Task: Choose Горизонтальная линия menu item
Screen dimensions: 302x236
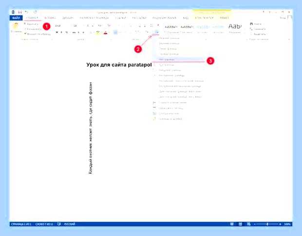Action: 178,103
